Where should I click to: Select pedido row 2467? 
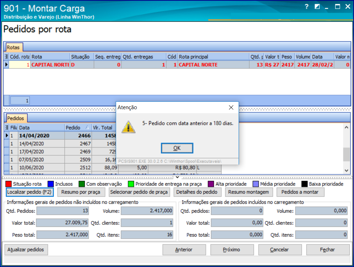pos(60,144)
